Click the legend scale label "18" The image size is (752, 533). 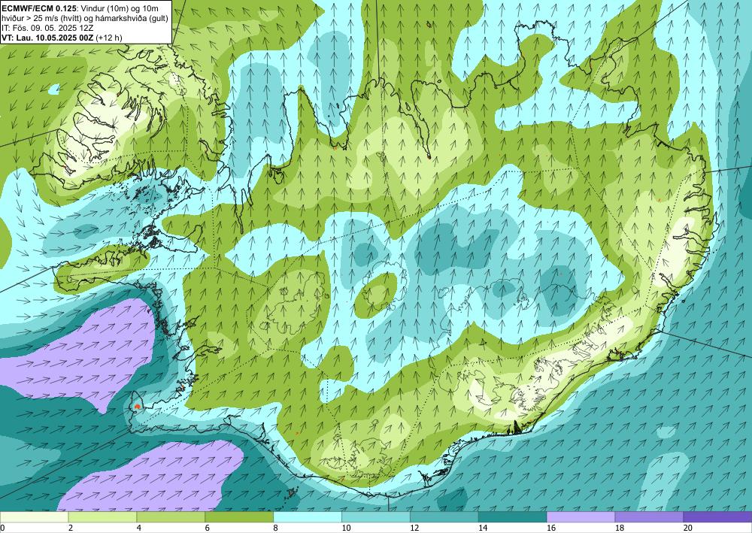tap(619, 528)
